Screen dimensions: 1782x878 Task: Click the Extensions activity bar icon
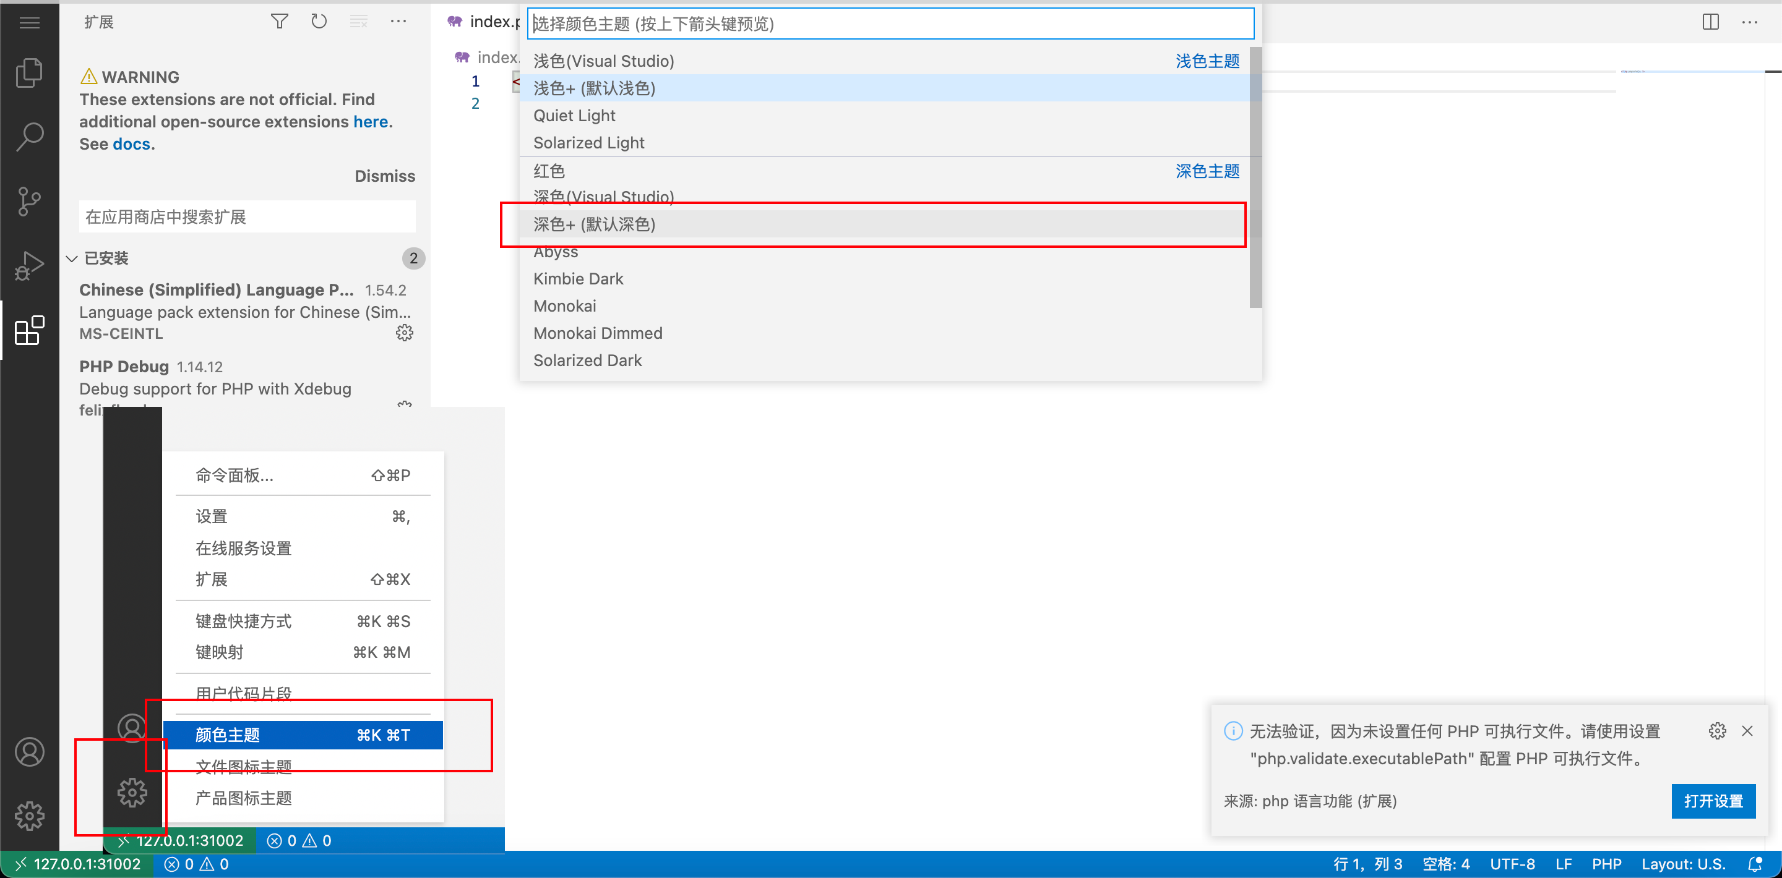tap(29, 330)
